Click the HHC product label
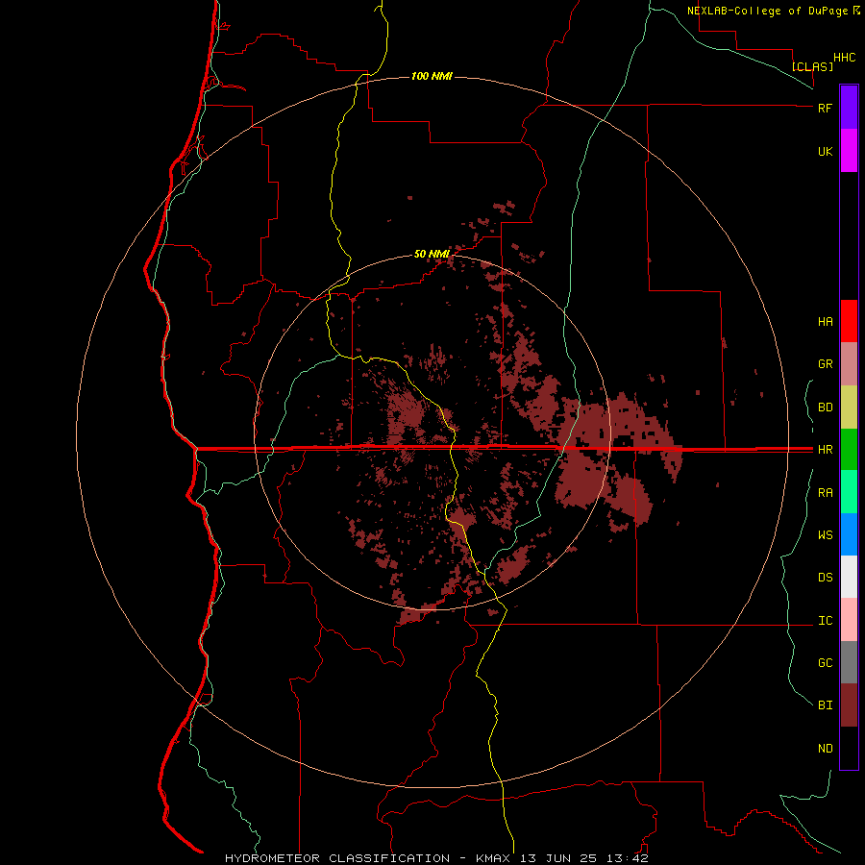Screen dimensions: 865x865 pyautogui.click(x=844, y=58)
